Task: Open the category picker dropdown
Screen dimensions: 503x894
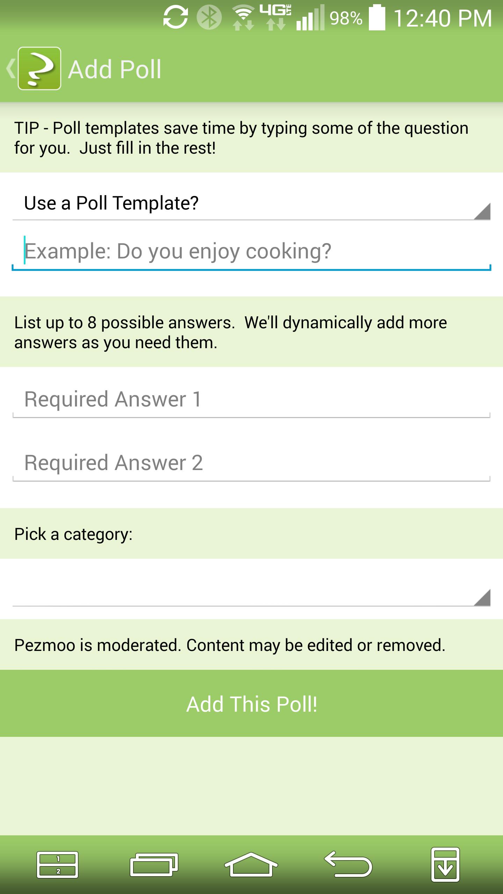Action: [251, 591]
